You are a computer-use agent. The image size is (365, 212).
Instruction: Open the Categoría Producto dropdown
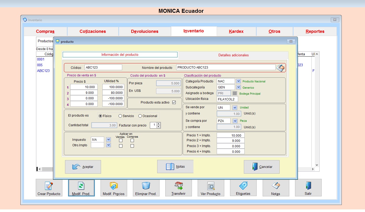pyautogui.click(x=238, y=81)
